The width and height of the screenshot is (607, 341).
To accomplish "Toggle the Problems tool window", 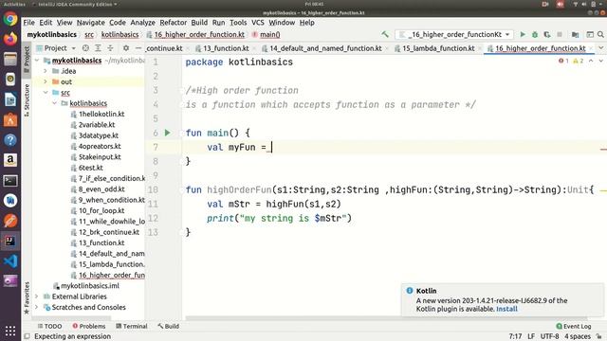I will coord(88,326).
